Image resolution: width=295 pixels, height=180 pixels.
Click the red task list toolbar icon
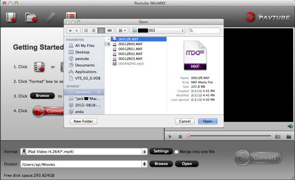(71, 15)
